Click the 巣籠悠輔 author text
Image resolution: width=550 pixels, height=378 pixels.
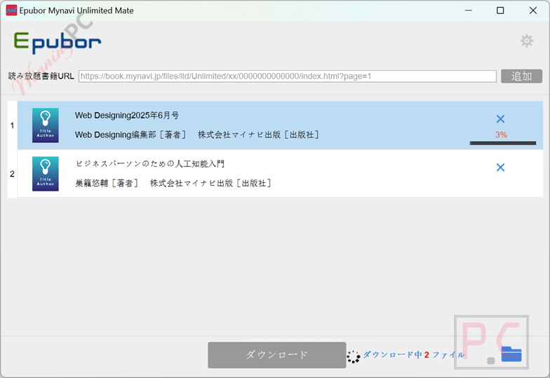pos(91,183)
